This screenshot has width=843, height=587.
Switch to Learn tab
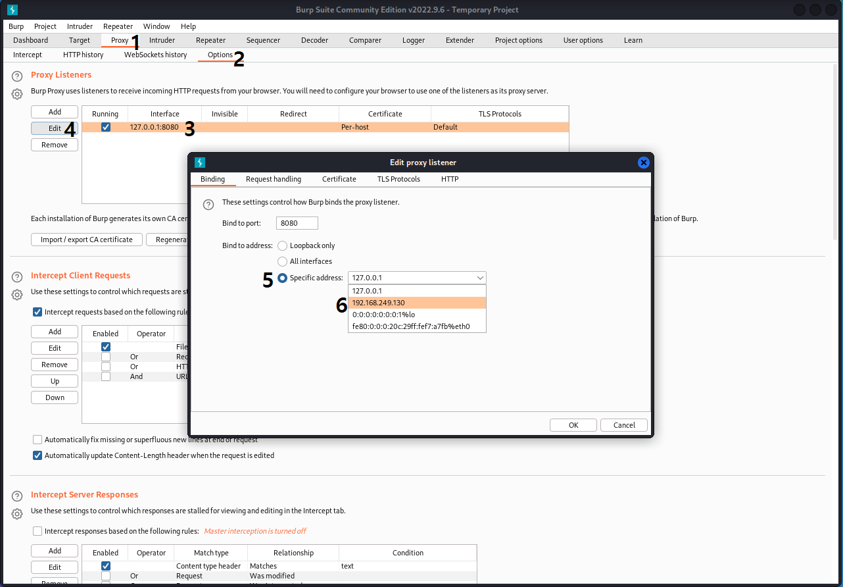[x=633, y=40]
